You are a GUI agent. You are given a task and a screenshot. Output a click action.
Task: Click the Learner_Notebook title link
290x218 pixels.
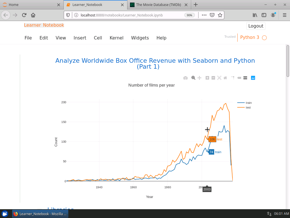pyautogui.click(x=44, y=25)
